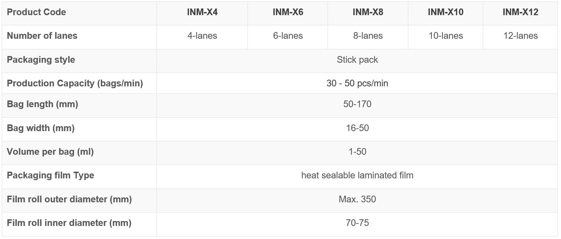Viewport: 561px width, 239px height.
Task: Select the INM-X10 product code
Action: (445, 12)
